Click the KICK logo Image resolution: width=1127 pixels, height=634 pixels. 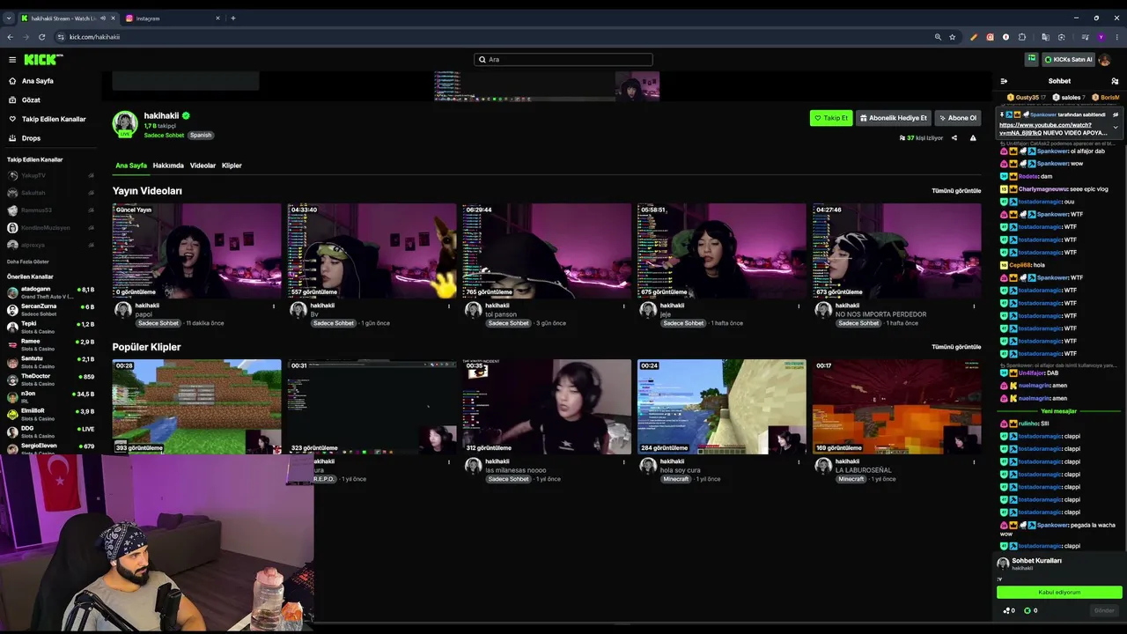click(x=43, y=60)
